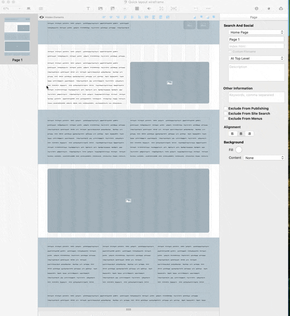Open Background Content None dropdown
This screenshot has height=316, width=290.
[264, 158]
